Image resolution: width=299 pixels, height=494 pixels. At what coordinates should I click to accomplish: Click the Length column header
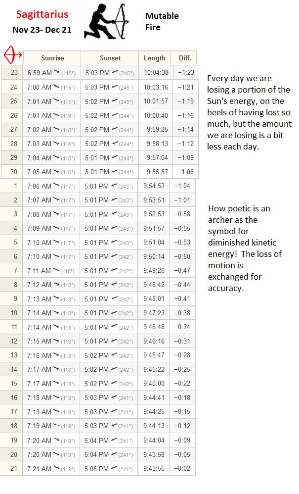pos(154,58)
